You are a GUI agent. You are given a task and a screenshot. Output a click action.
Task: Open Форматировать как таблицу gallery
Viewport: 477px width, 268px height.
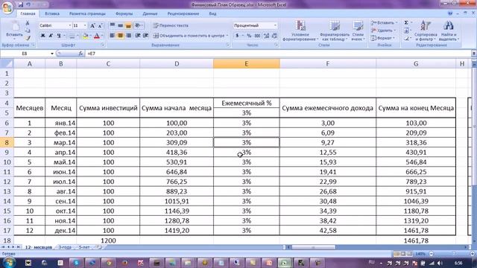[335, 31]
